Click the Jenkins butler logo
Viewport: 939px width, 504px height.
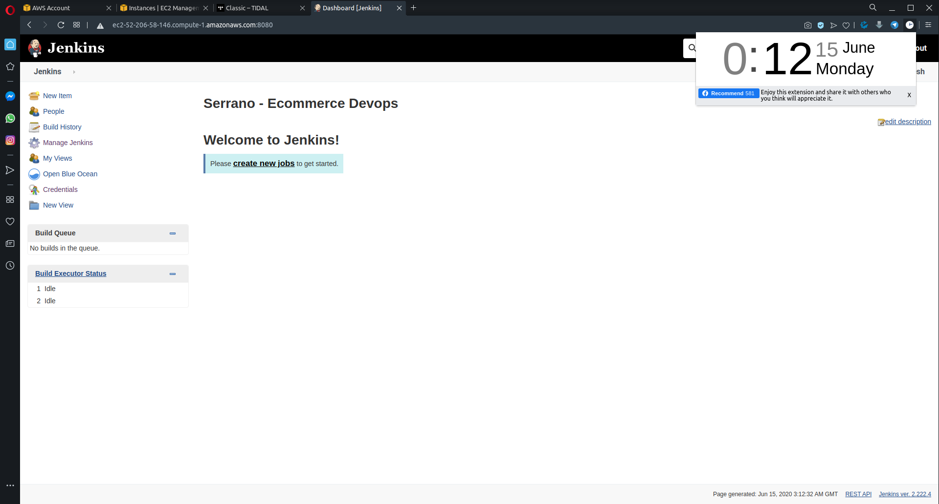click(x=35, y=48)
